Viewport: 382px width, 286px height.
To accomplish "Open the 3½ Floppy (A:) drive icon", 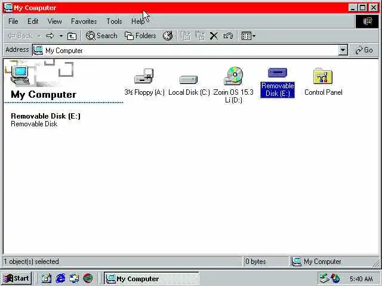I will (x=144, y=77).
